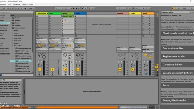The width and height of the screenshot is (194, 109).
Task: Open Audio From dropdown on 3 Audio track
Action: click(68, 40)
